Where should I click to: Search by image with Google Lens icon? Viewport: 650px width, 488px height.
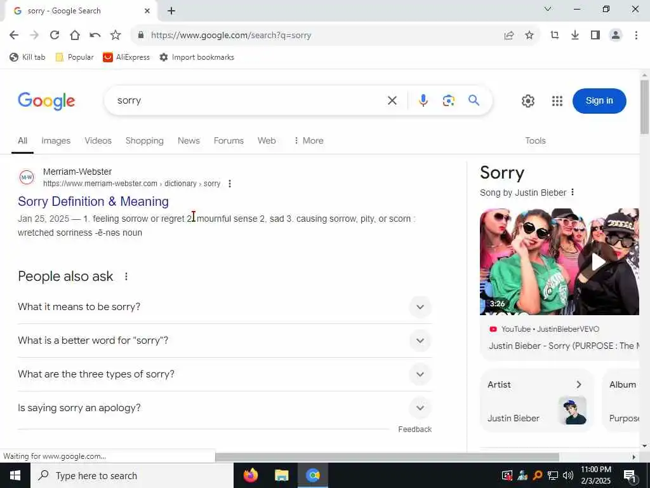point(448,100)
